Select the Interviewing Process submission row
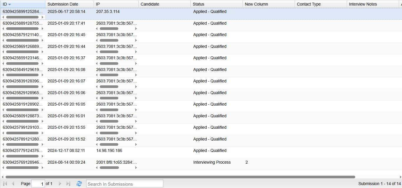402x188 pixels. pos(212,162)
